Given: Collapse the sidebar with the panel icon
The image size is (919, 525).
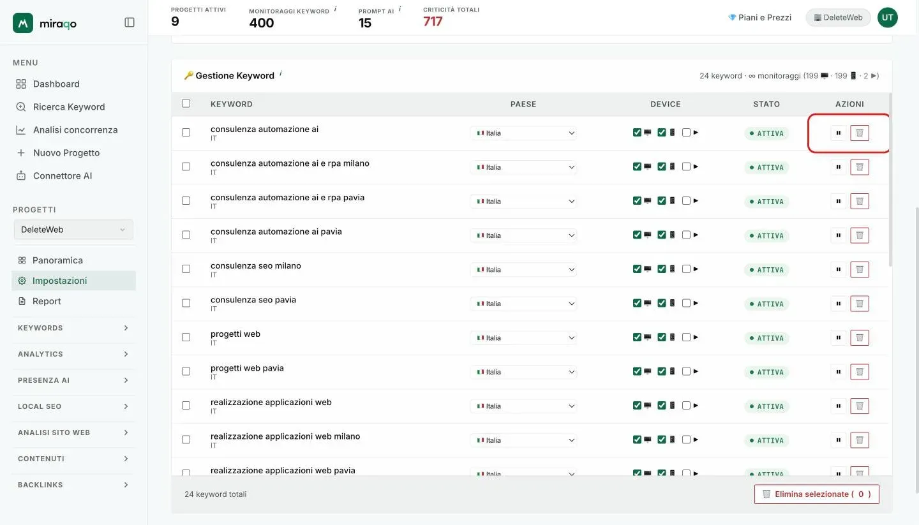Looking at the screenshot, I should pos(130,22).
